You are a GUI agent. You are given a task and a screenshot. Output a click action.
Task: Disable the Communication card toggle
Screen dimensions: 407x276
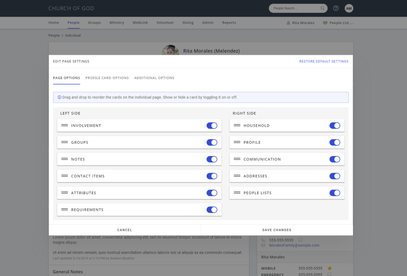(x=335, y=159)
